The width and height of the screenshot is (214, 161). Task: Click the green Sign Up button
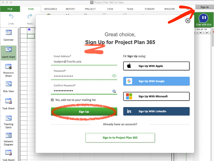84,111
